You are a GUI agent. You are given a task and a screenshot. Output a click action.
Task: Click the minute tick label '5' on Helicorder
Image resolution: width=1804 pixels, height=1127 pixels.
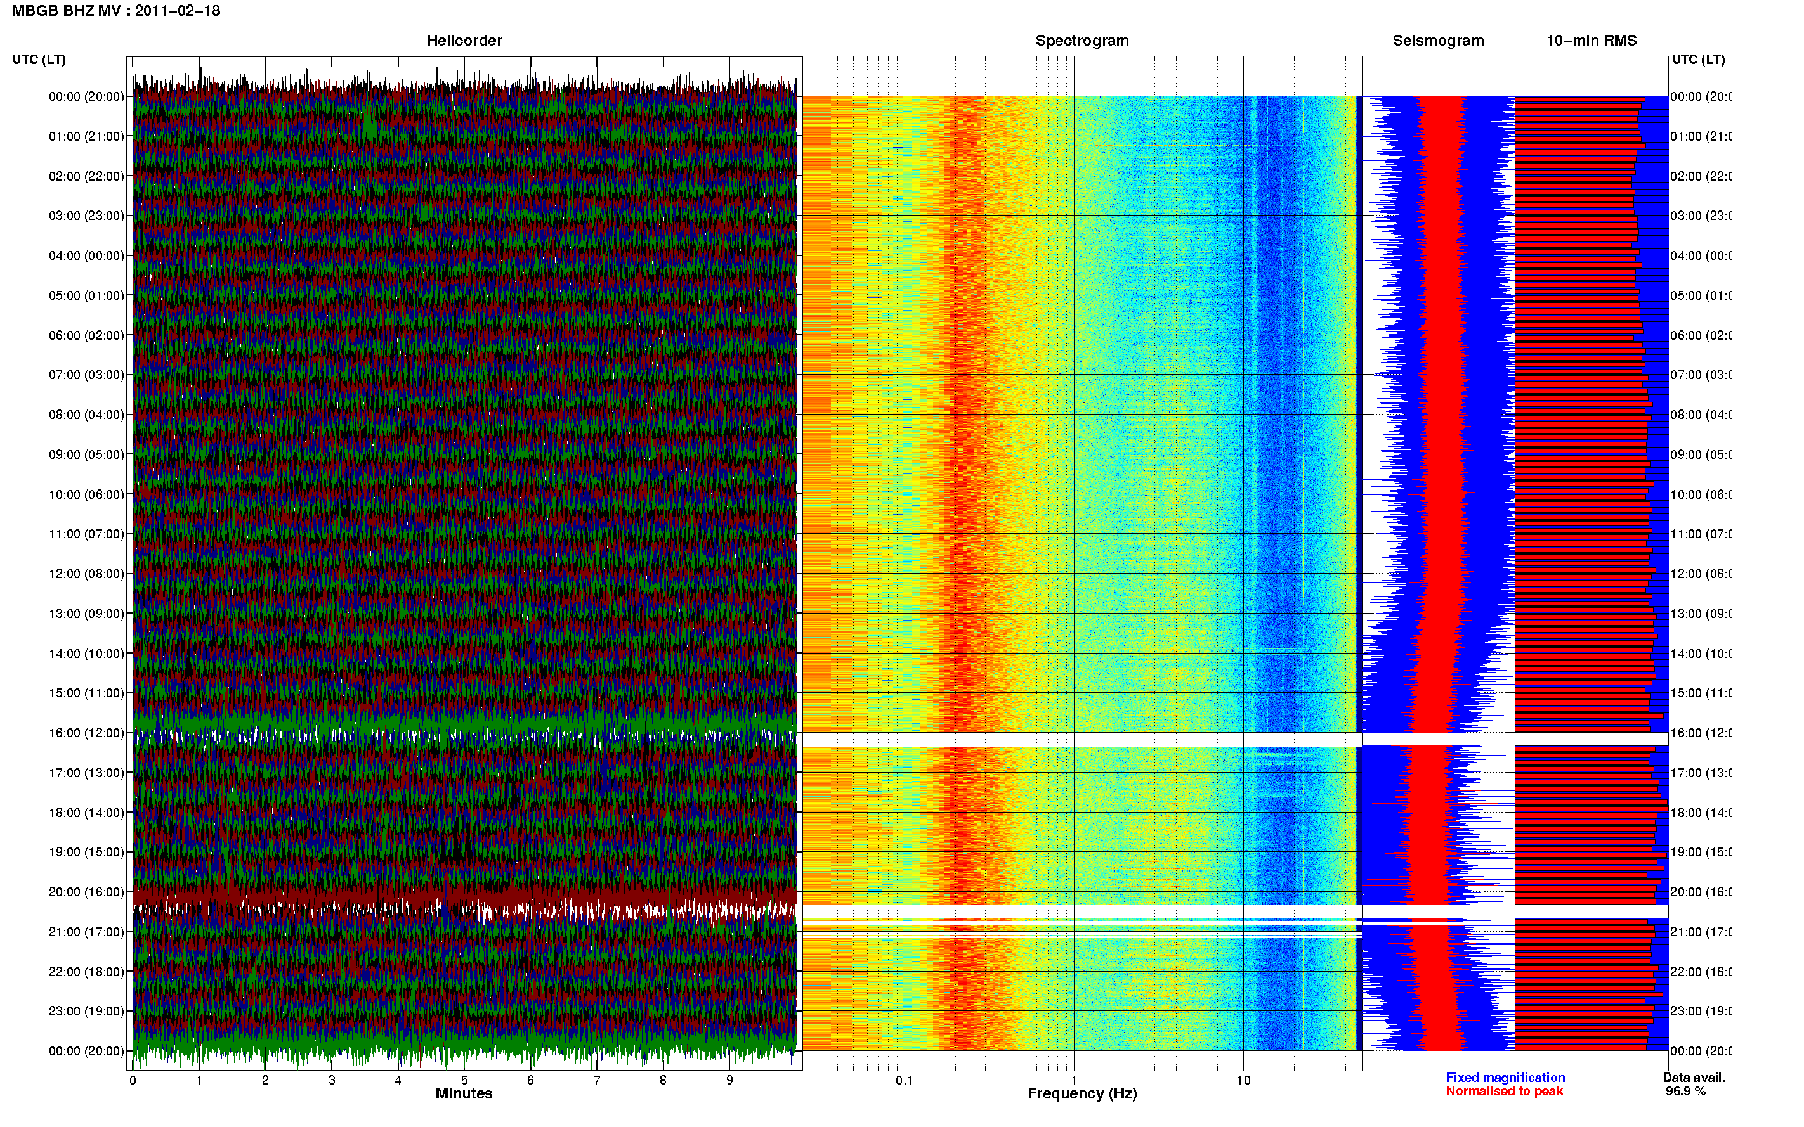pos(464,1080)
